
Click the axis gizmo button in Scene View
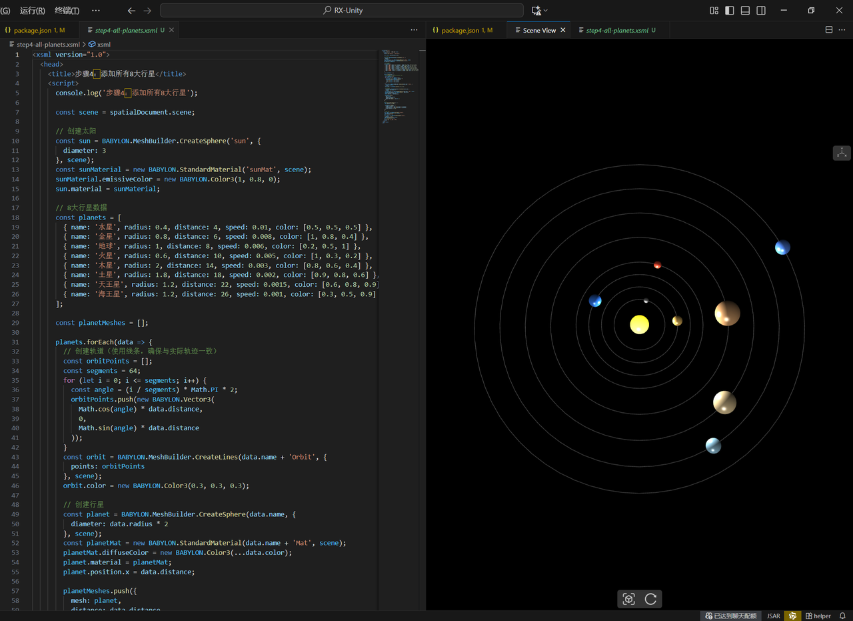[x=842, y=153]
